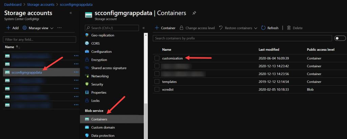The height and width of the screenshot is (139, 347).
Task: Click the Manage view gear icon
Action: pyautogui.click(x=25, y=28)
